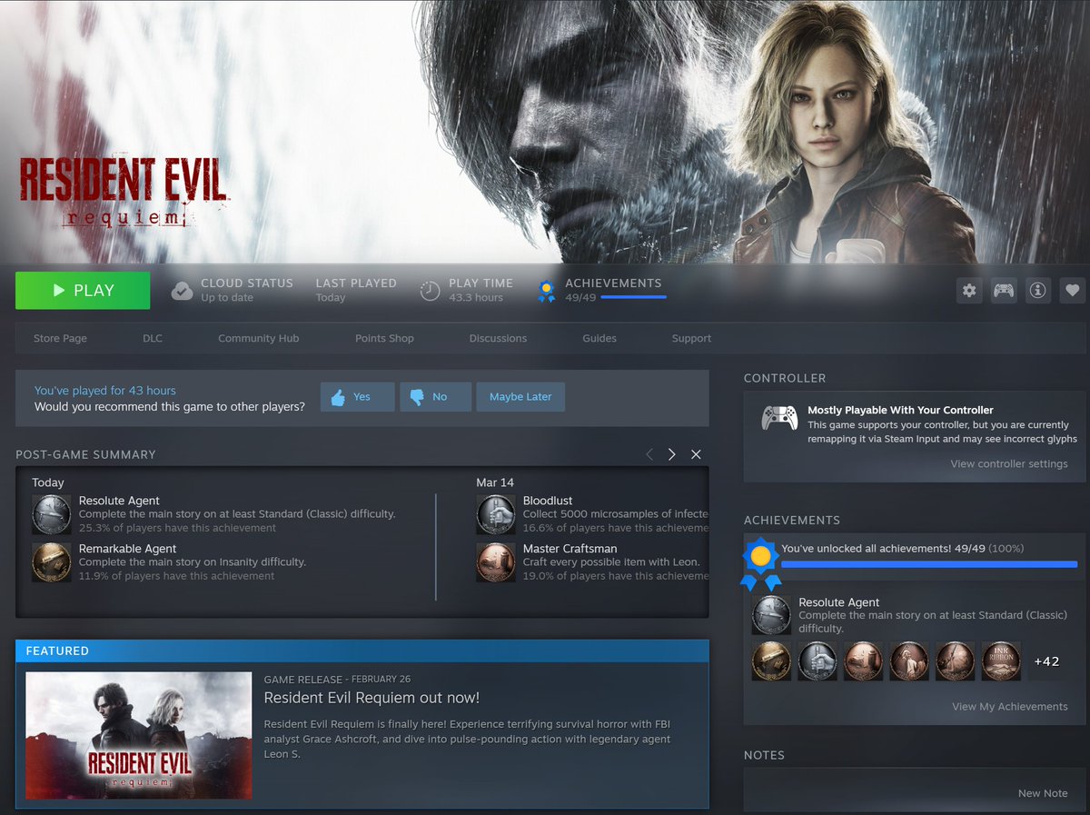Click gold Remarkable Agent badge in achievement row
The height and width of the screenshot is (815, 1090).
click(771, 661)
